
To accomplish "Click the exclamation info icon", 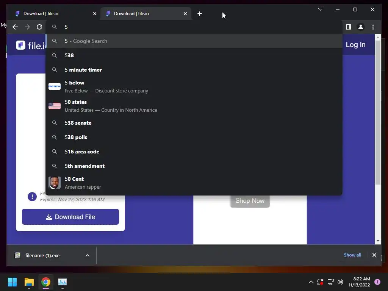I will [32, 197].
